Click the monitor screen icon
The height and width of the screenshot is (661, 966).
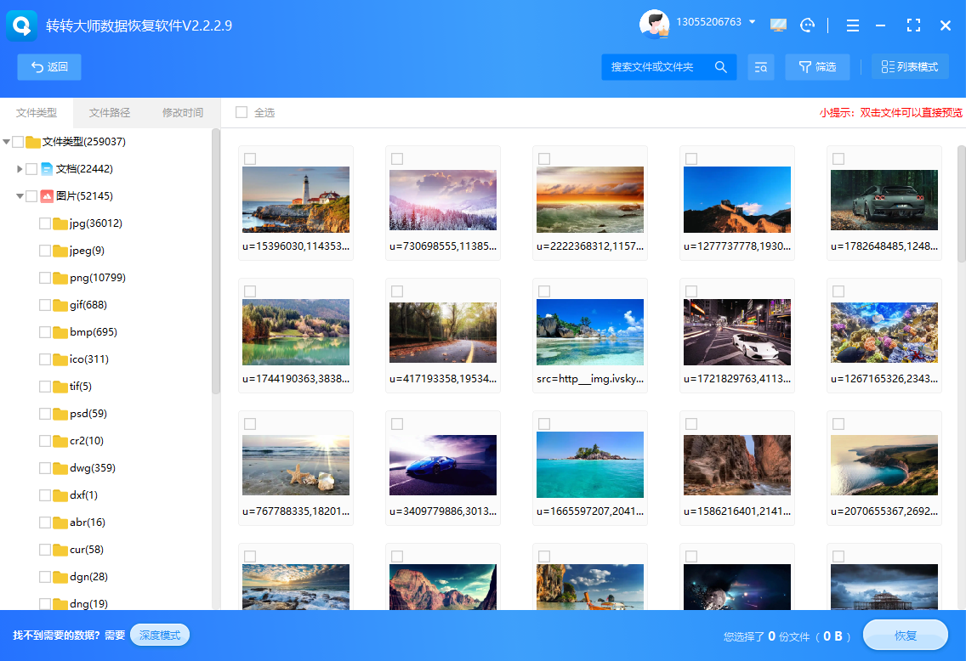pyautogui.click(x=778, y=25)
